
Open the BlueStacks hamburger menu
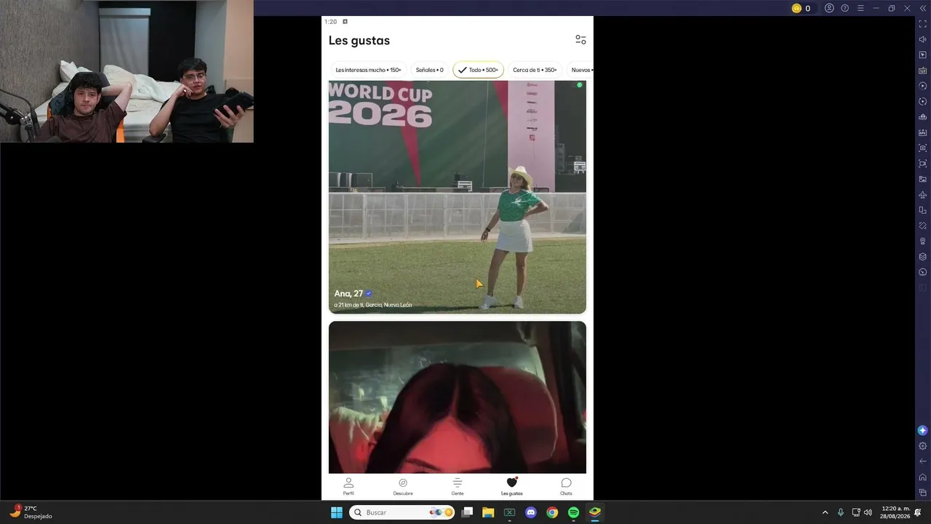click(x=860, y=8)
